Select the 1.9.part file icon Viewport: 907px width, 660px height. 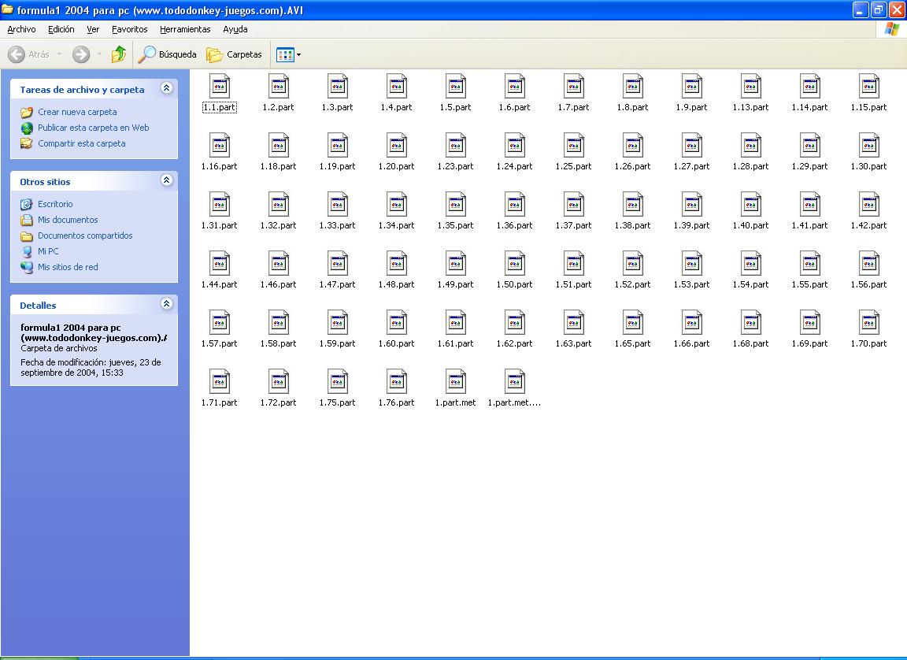coord(692,87)
